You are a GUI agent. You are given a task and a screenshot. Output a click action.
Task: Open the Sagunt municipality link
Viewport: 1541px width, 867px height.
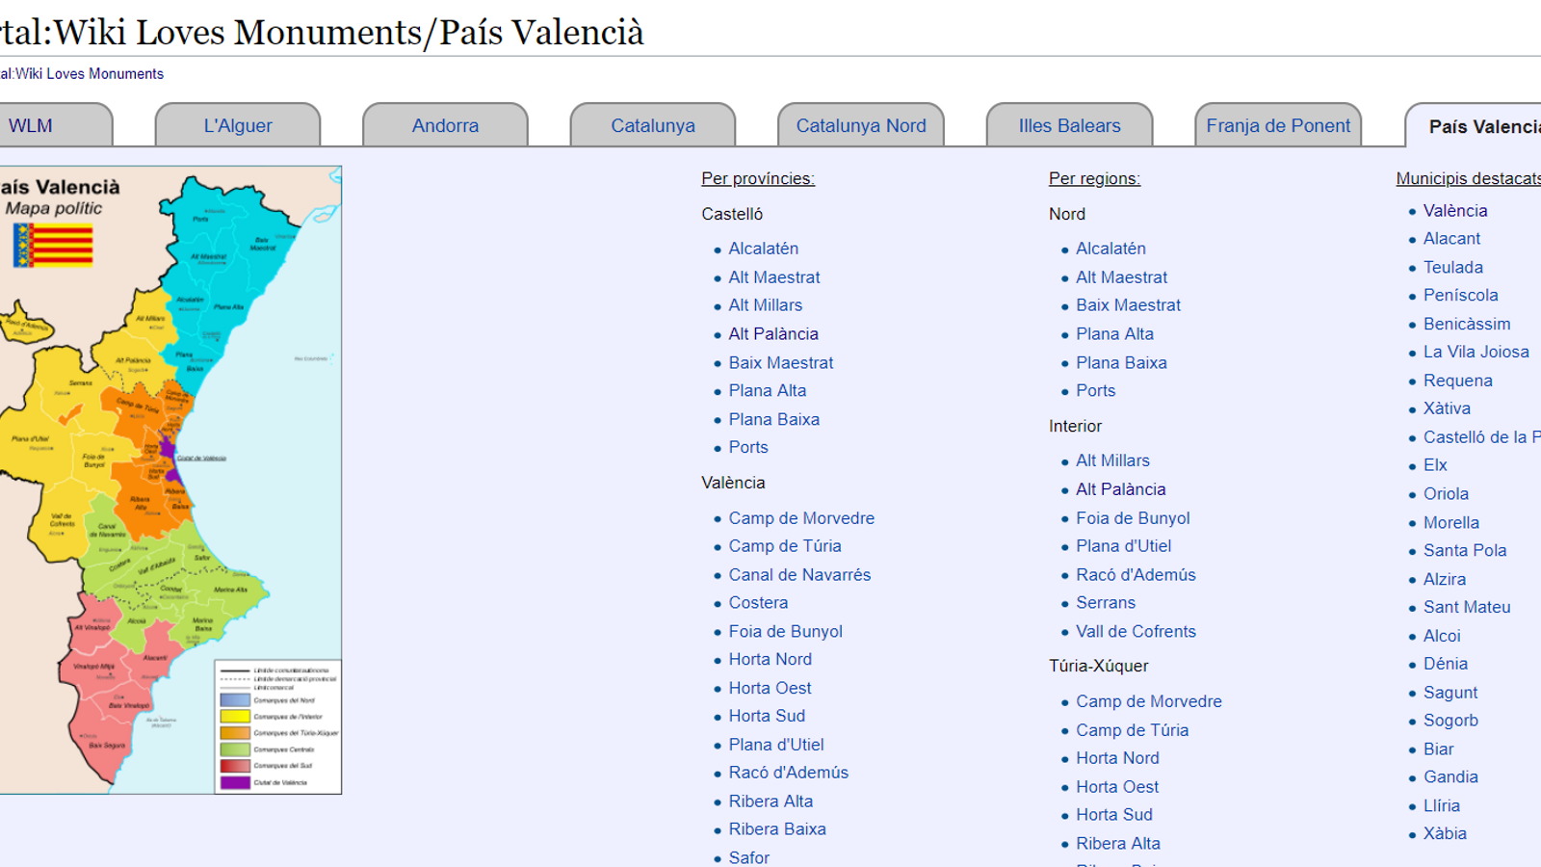pos(1450,694)
